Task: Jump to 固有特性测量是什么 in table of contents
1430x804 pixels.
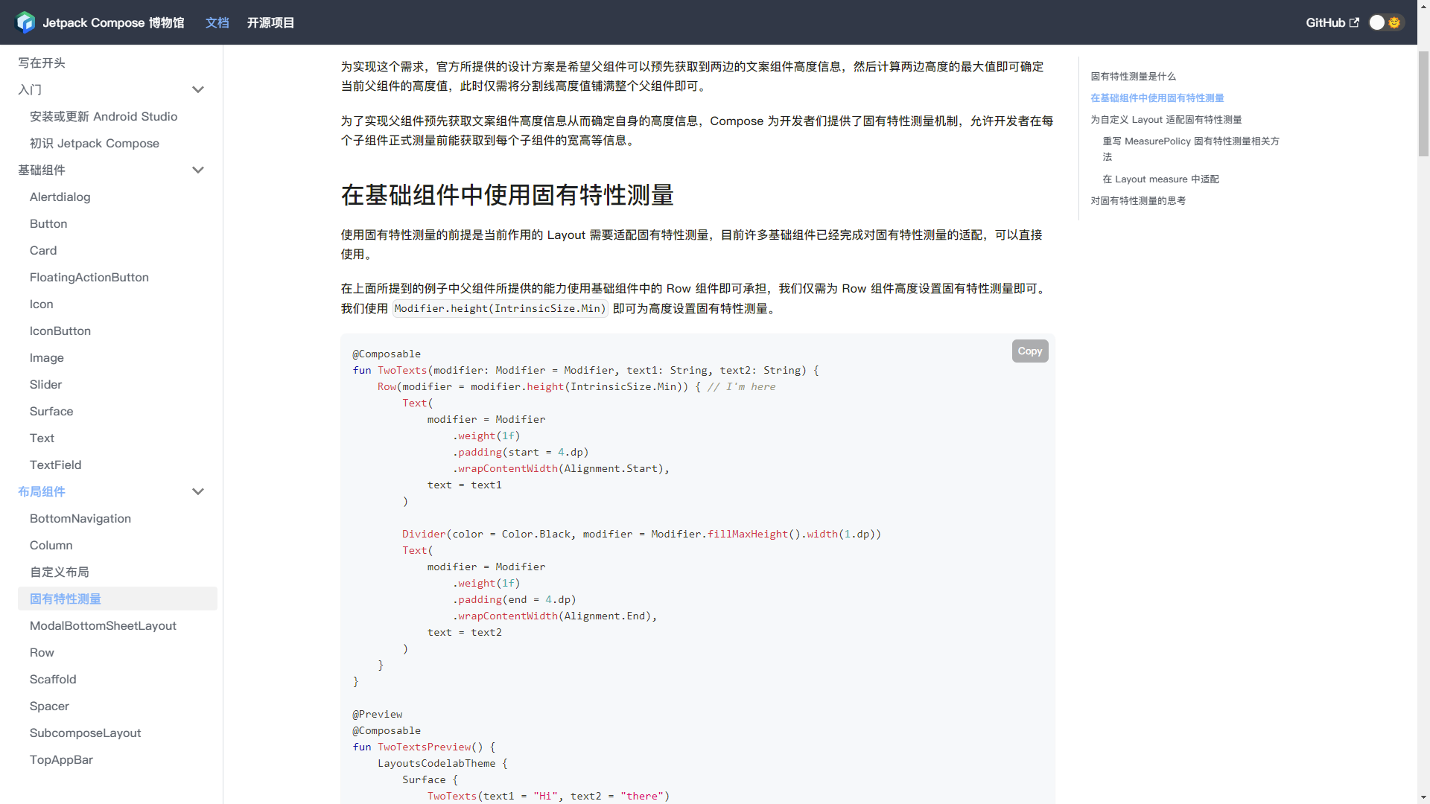Action: tap(1133, 76)
